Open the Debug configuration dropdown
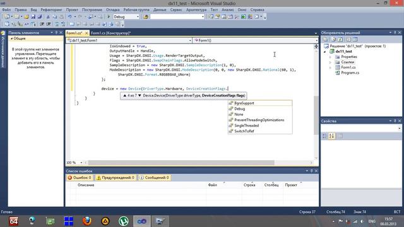 pos(138,17)
